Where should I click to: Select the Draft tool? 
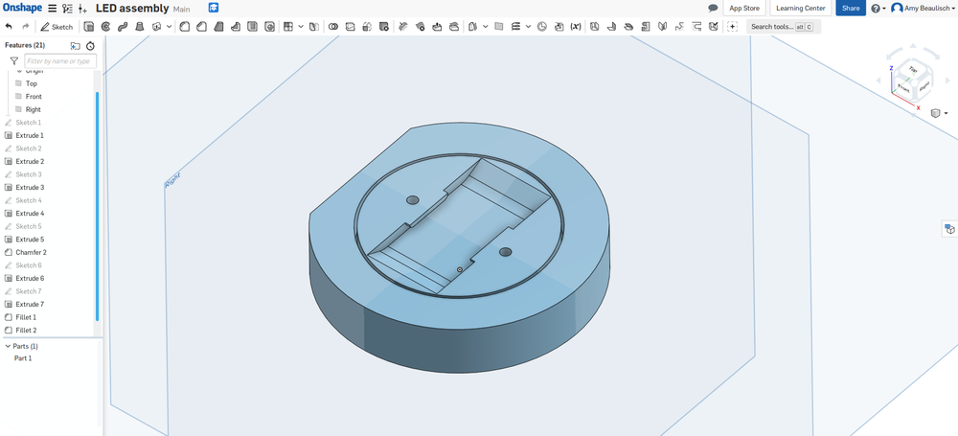[x=217, y=26]
